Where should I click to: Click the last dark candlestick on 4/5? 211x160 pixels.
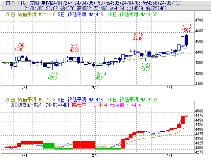(186, 40)
